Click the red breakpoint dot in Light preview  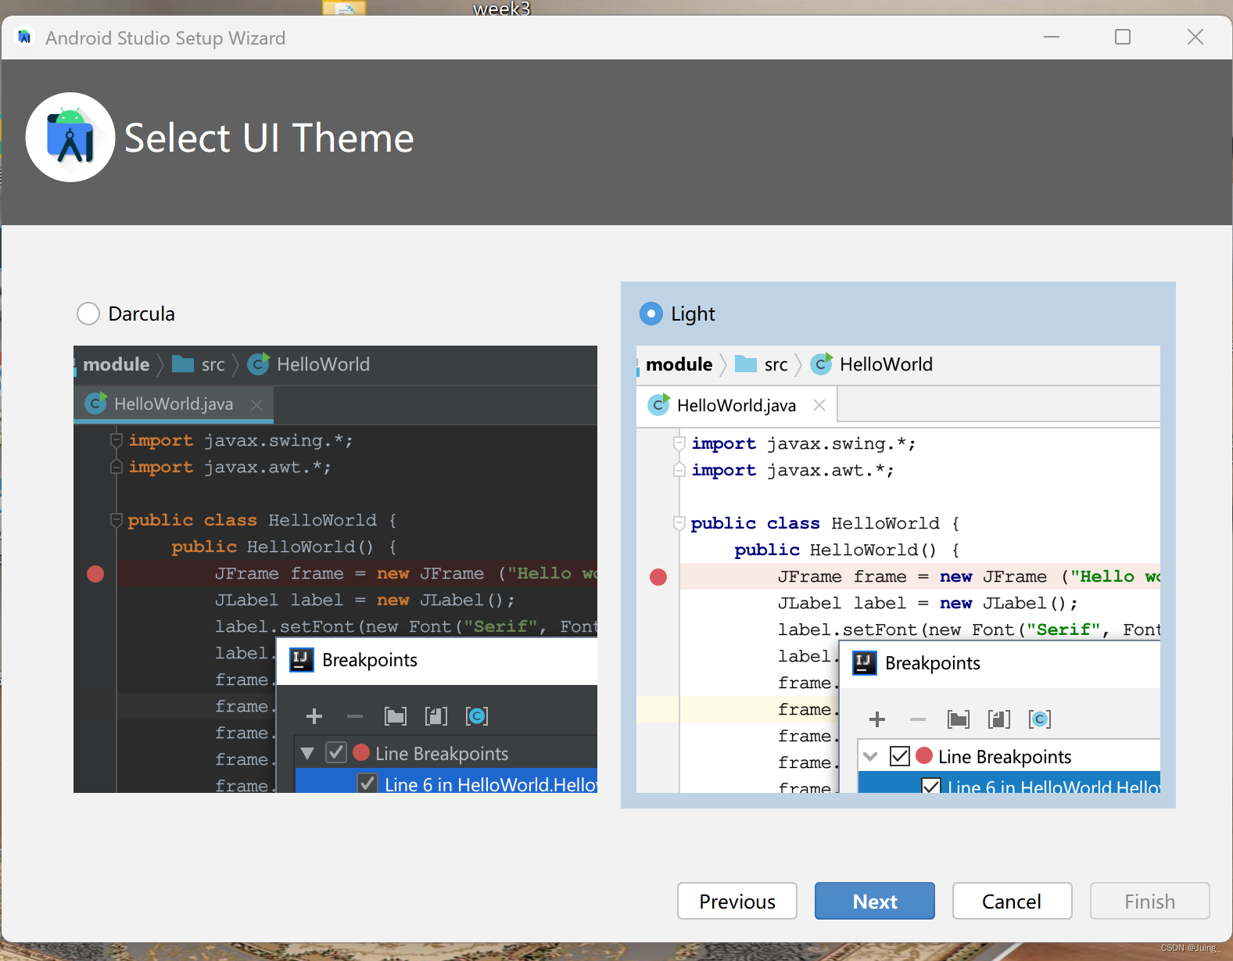tap(658, 577)
